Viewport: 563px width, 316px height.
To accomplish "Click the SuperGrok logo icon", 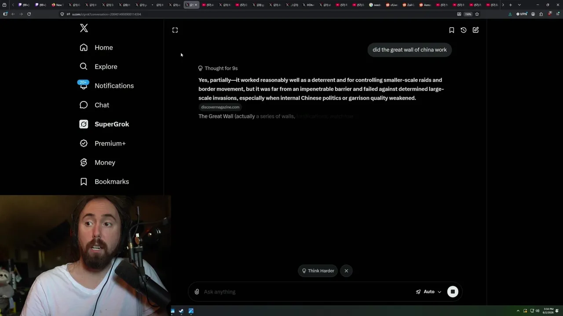I will [84, 124].
